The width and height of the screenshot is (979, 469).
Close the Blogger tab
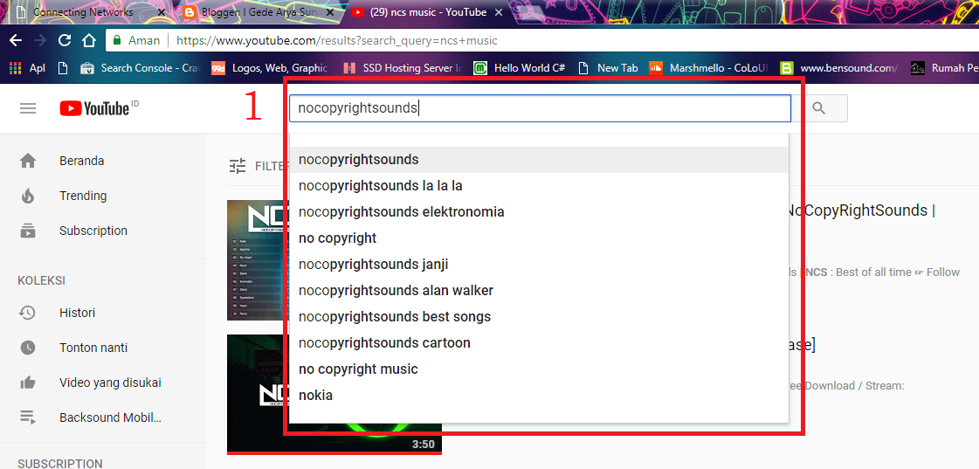point(332,12)
